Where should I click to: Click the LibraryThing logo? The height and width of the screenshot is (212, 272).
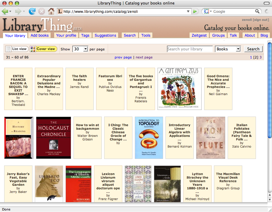point(43,25)
